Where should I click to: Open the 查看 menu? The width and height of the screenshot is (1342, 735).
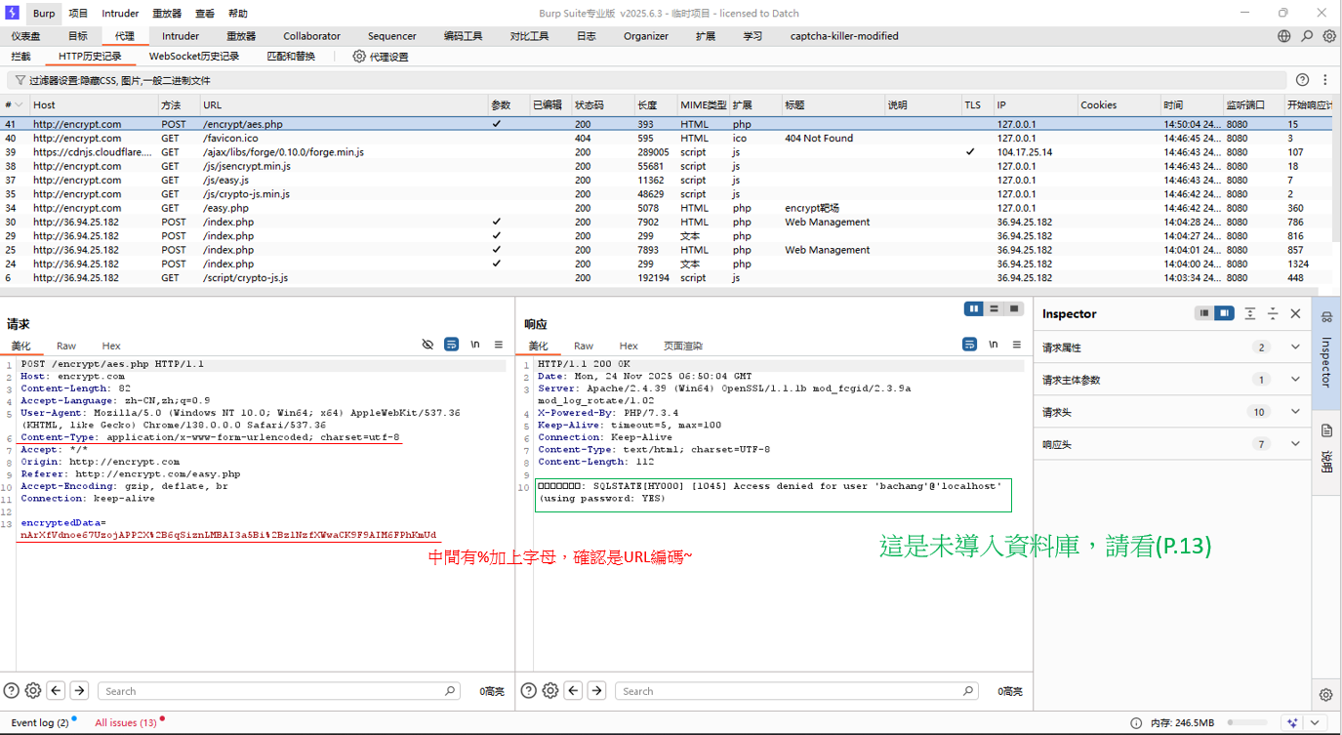point(204,14)
